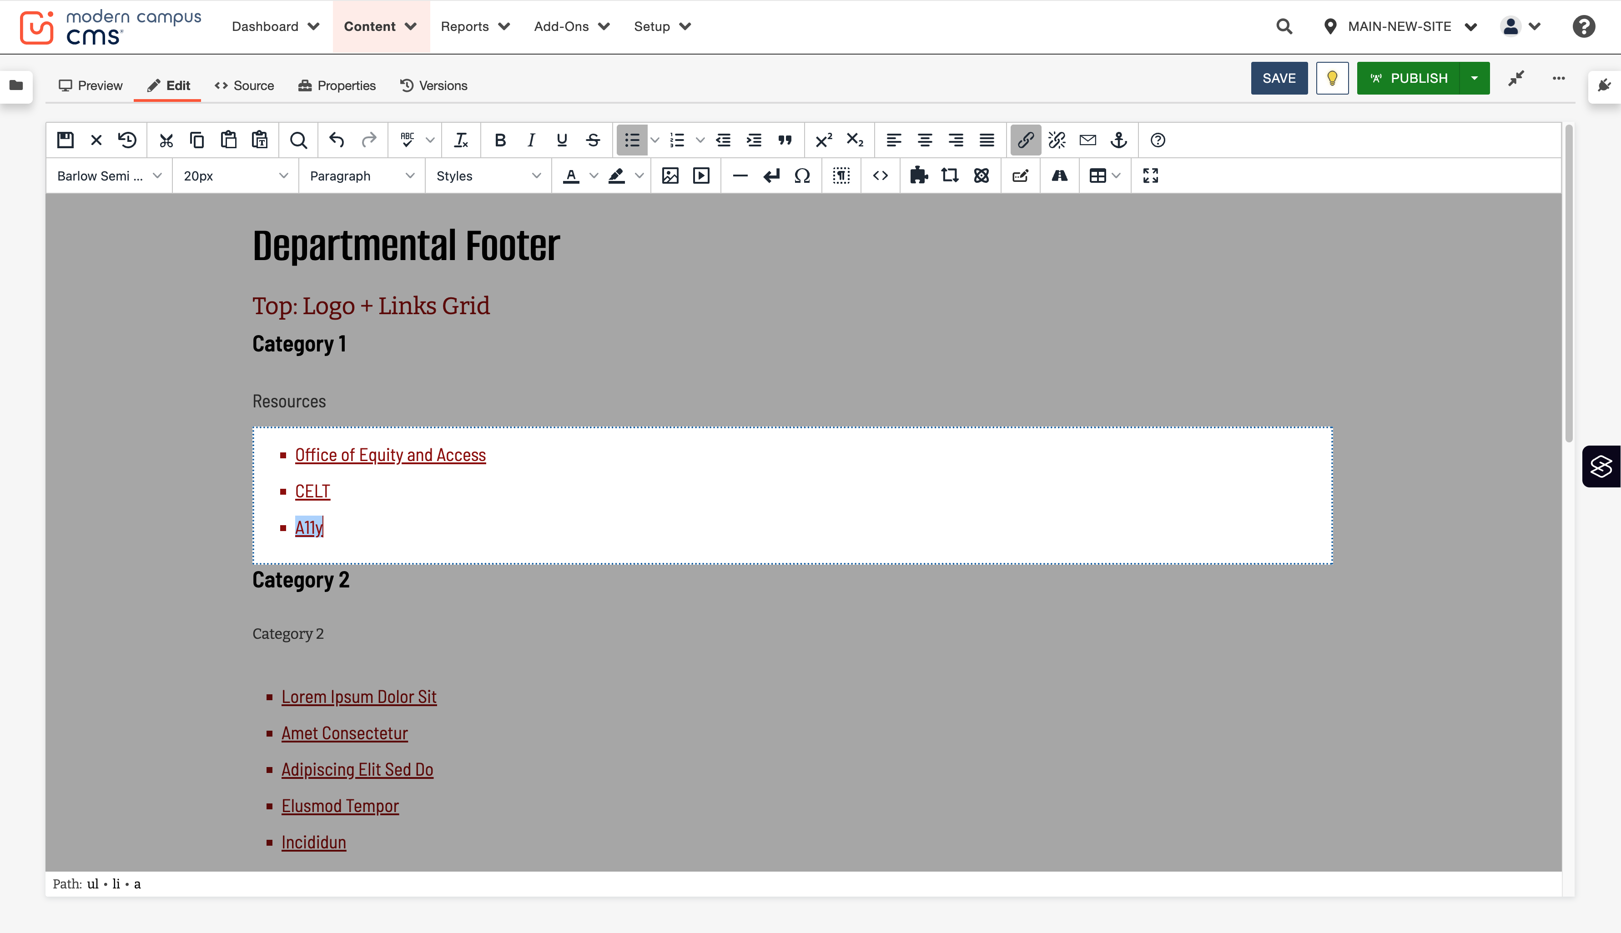Open the Paragraph format dropdown

[x=362, y=176]
